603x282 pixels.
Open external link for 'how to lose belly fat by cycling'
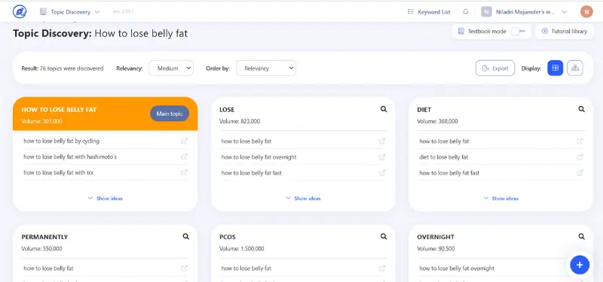click(184, 141)
